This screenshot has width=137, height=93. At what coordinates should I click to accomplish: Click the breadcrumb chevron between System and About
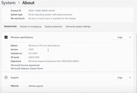tap(19, 3)
